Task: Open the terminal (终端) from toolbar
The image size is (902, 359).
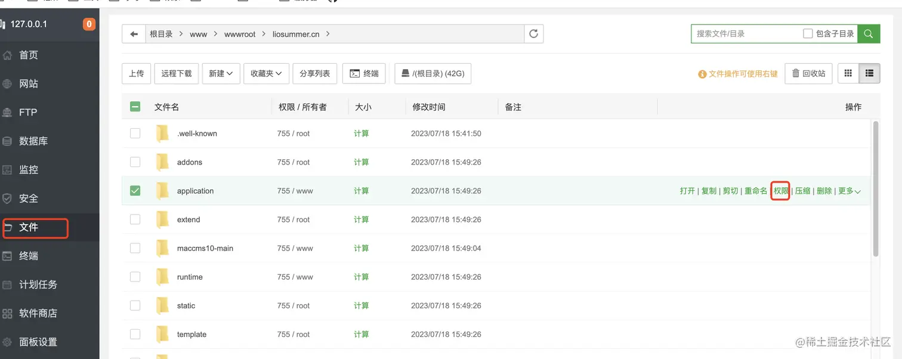Action: 364,73
